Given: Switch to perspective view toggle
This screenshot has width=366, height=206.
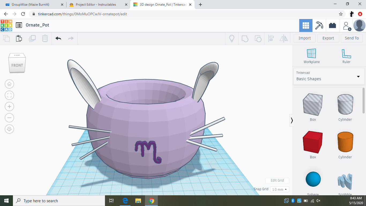Looking at the screenshot, I should click(9, 129).
